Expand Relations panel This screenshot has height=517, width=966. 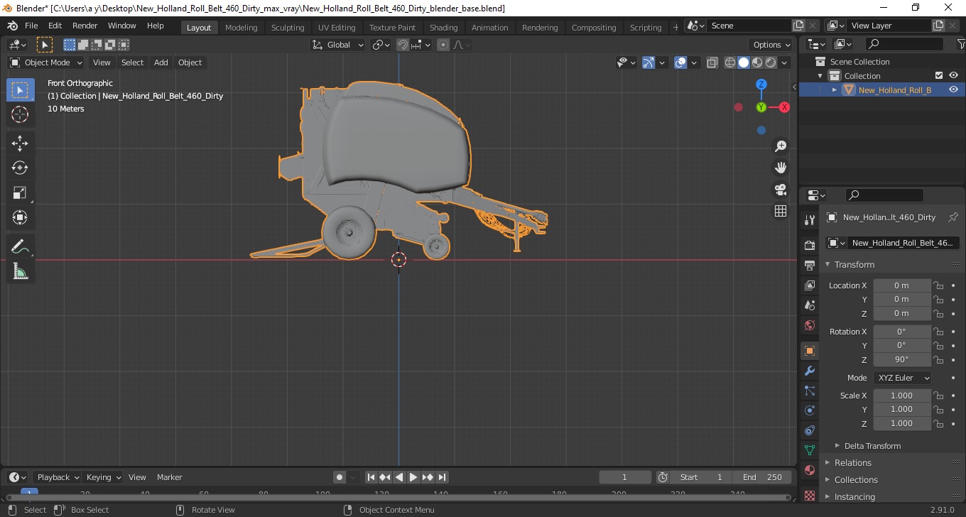(x=852, y=462)
